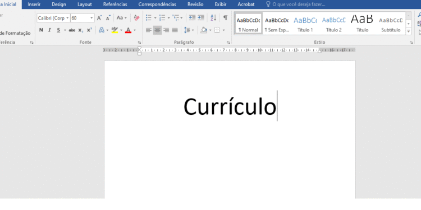The width and height of the screenshot is (421, 210).
Task: Apply bold formatting with N button
Action: click(x=41, y=30)
